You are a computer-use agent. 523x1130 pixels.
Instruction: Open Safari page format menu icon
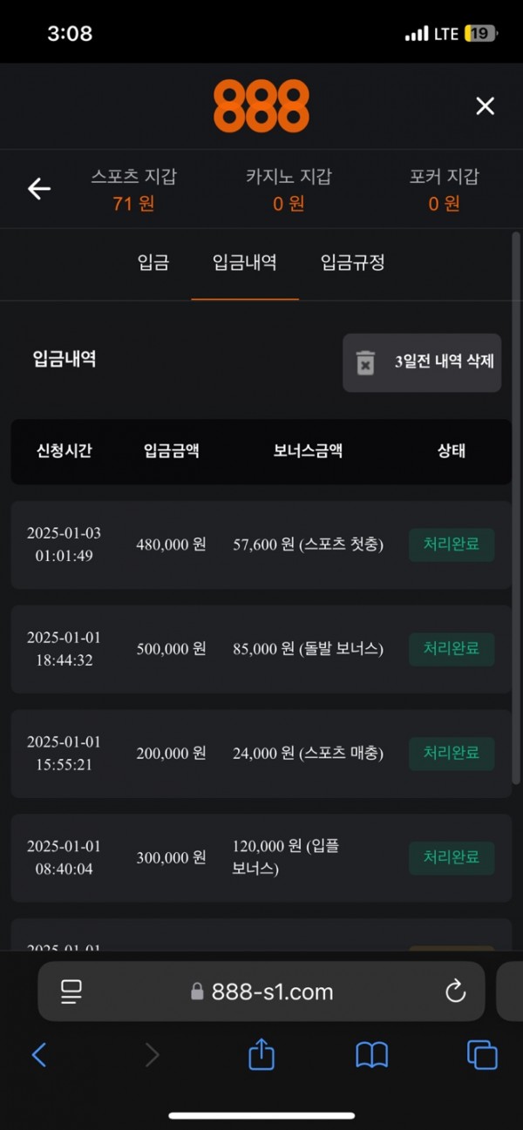tap(71, 991)
